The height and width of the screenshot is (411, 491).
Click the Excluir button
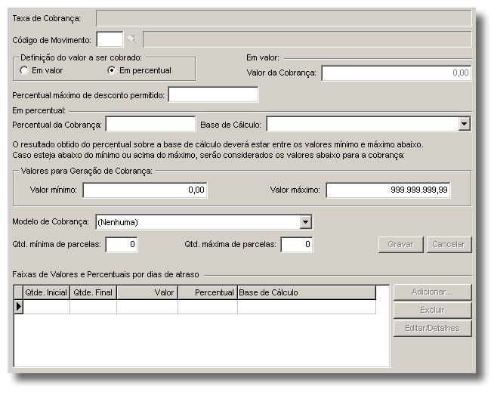pos(432,310)
